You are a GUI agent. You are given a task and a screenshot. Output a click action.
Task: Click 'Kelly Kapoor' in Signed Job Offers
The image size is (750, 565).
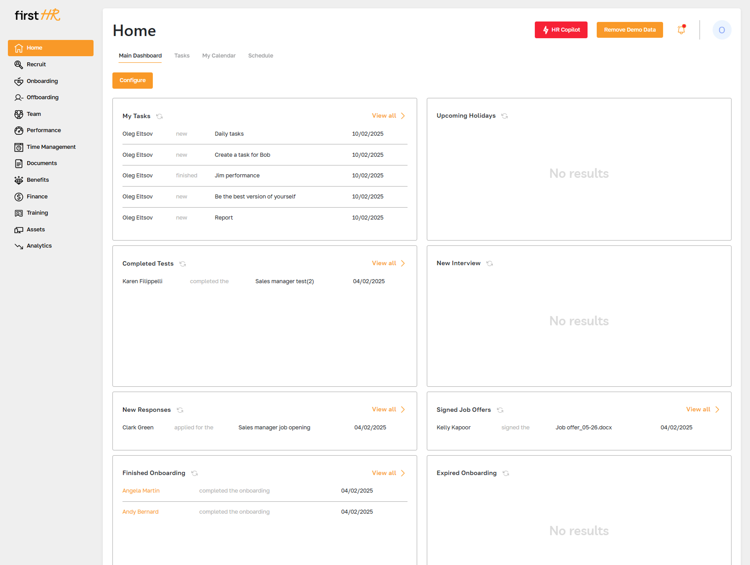coord(454,428)
